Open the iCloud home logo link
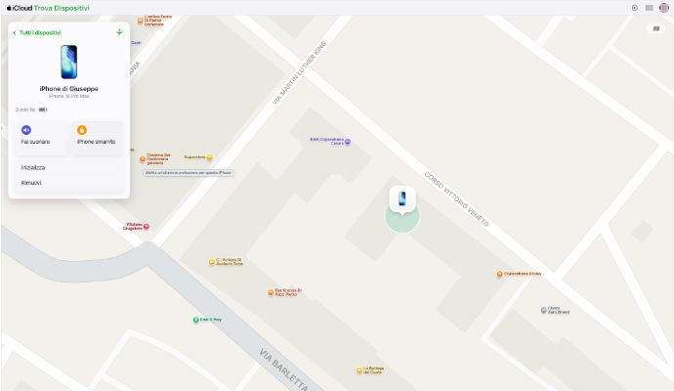Screen dimensions: 674x391 (x=20, y=8)
